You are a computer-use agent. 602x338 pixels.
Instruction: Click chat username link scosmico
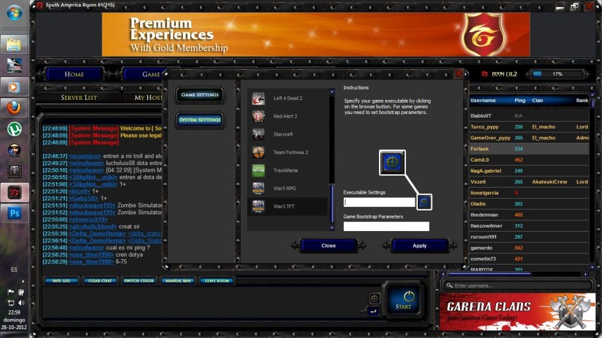[85, 156]
